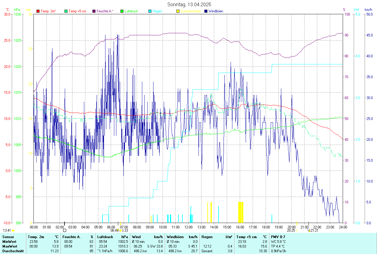Click the minimum temperature value 5.8
This screenshot has height=254, width=377.
pos(56,242)
